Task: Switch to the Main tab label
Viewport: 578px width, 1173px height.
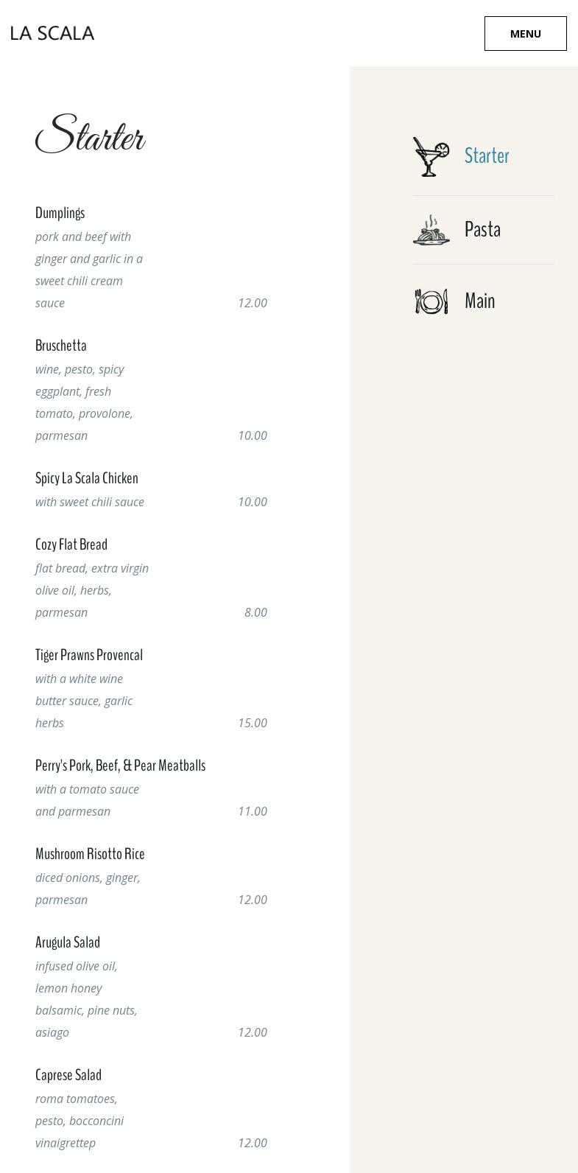Action: tap(479, 301)
